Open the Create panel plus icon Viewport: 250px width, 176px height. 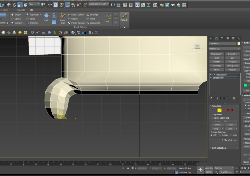pos(211,38)
